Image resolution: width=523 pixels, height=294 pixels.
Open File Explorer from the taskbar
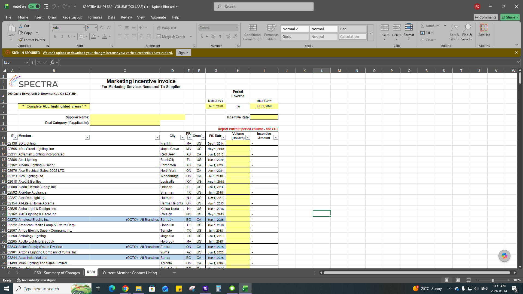tap(139, 289)
